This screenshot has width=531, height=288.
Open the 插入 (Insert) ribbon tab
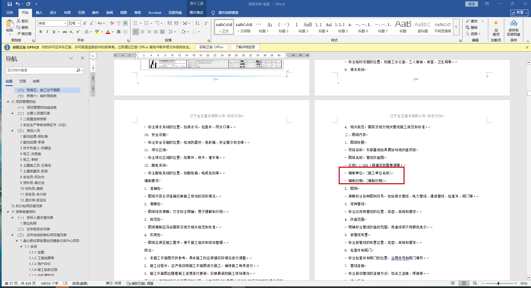(x=39, y=13)
